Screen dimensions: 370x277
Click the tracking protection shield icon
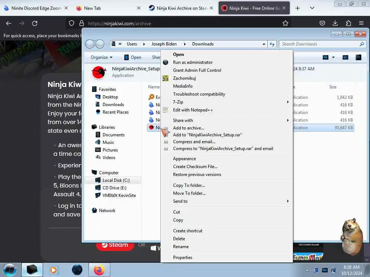(x=72, y=23)
